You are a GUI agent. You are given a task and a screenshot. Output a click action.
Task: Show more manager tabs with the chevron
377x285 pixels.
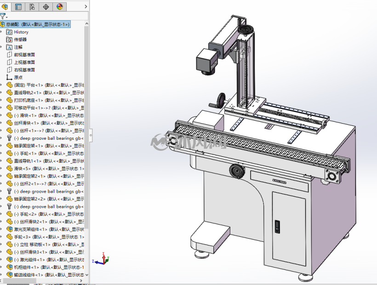[x=86, y=7]
